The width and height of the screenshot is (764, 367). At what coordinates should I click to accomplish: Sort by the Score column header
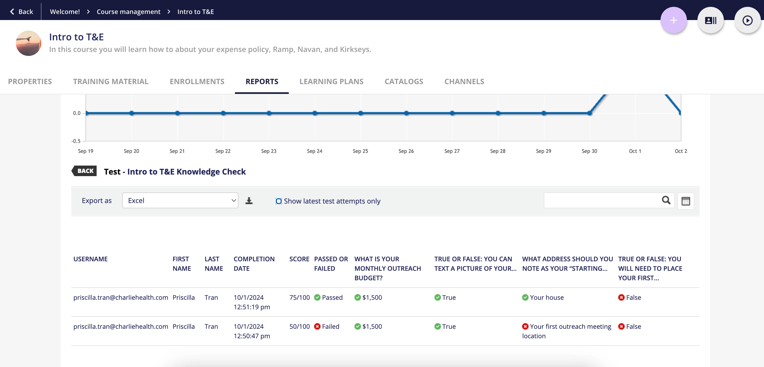coord(299,259)
